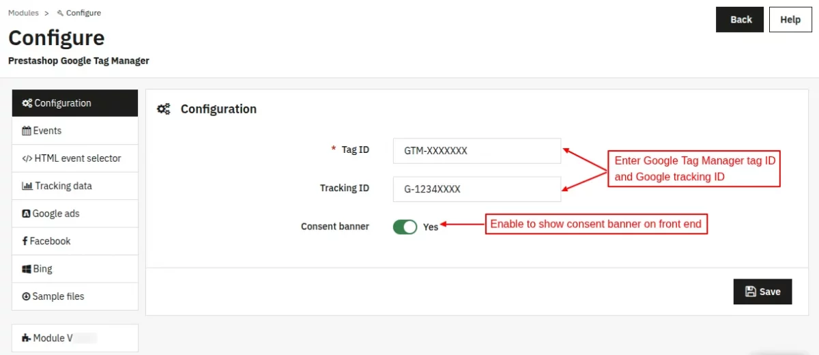The image size is (819, 355).
Task: Focus the Tag ID input field
Action: [x=477, y=151]
